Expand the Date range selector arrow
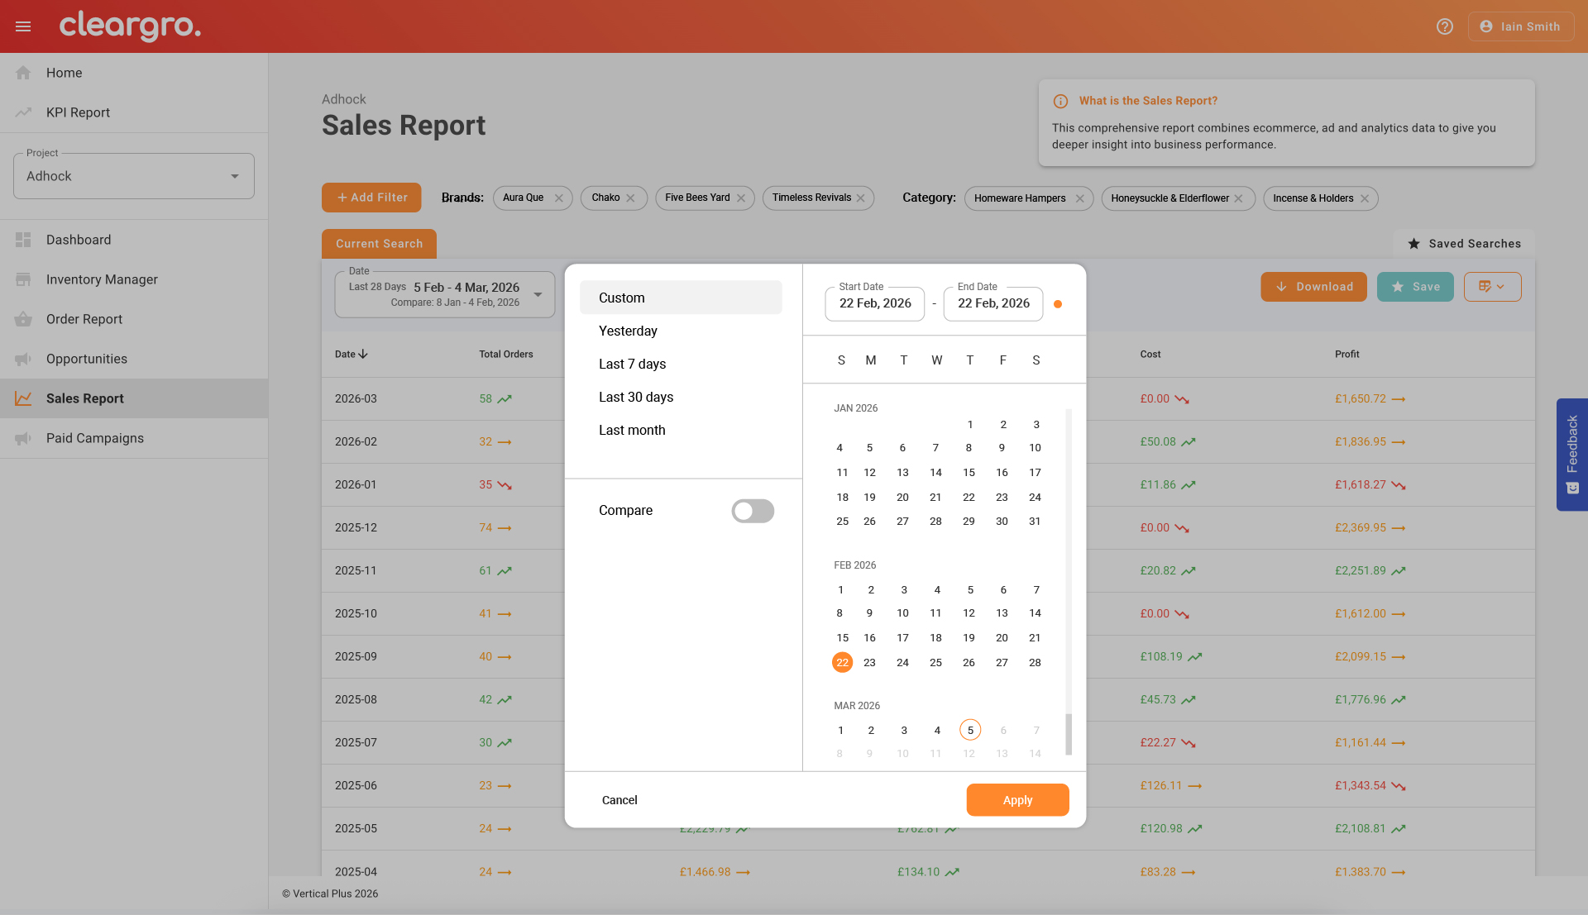This screenshot has width=1588, height=915. coord(538,294)
